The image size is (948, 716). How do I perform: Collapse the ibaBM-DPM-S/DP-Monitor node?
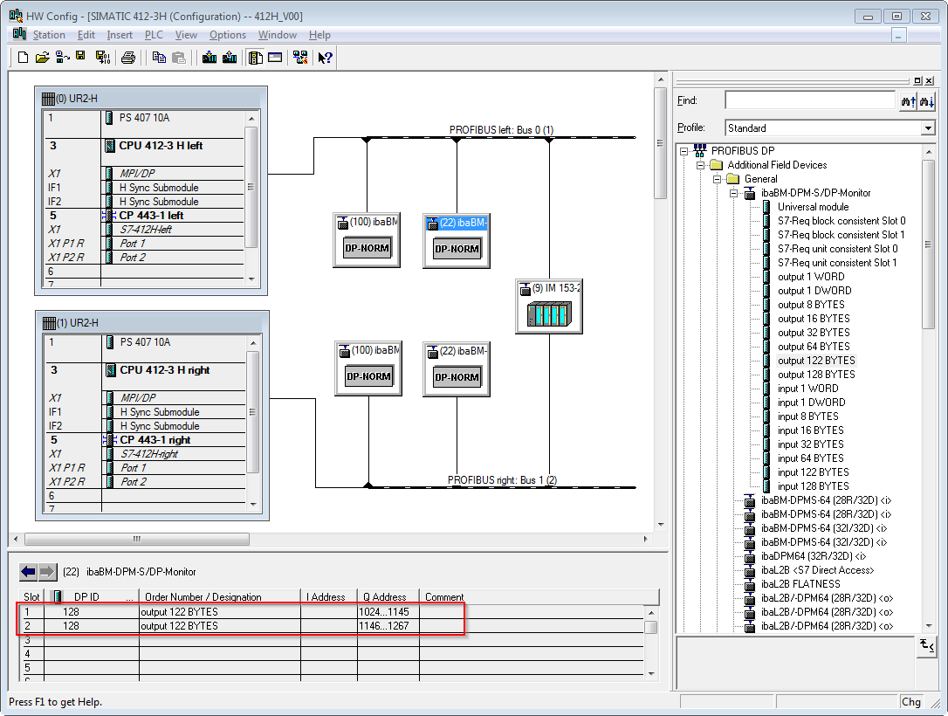click(733, 193)
